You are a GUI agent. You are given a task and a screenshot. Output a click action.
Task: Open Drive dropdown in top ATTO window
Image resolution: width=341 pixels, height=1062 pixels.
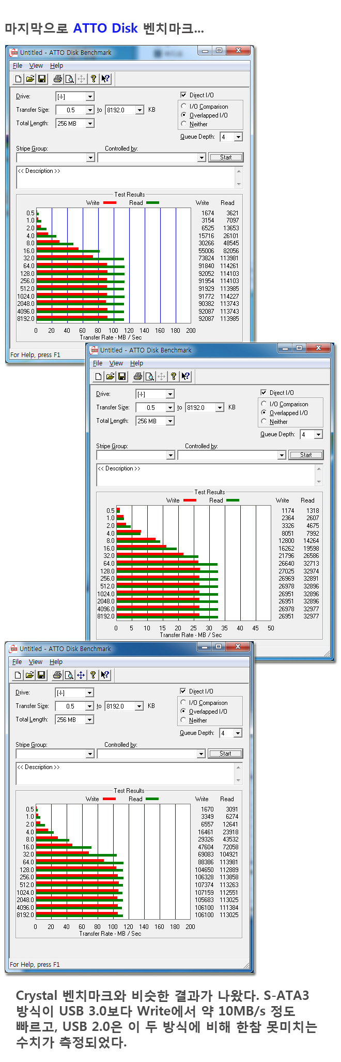pos(90,96)
